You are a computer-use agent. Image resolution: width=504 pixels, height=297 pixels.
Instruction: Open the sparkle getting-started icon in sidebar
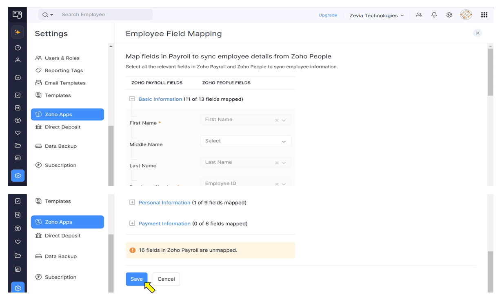[x=18, y=32]
